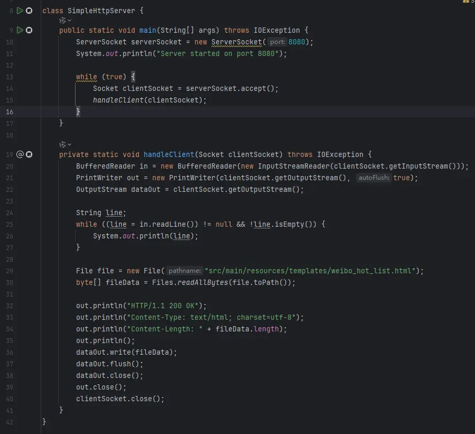
Task: Click the pathname: inlay hint
Action: click(x=184, y=271)
